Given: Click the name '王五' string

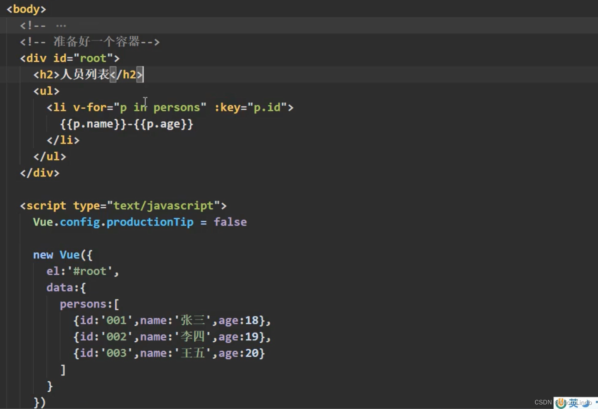Looking at the screenshot, I should coord(193,353).
